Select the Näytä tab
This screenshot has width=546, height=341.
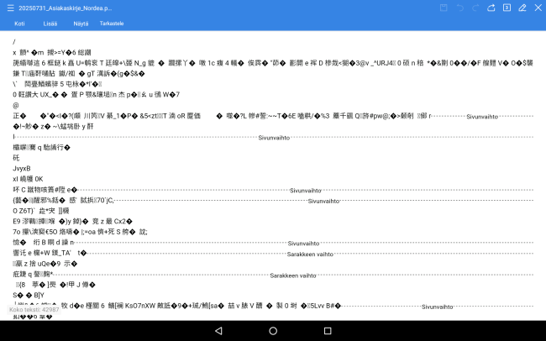[81, 24]
